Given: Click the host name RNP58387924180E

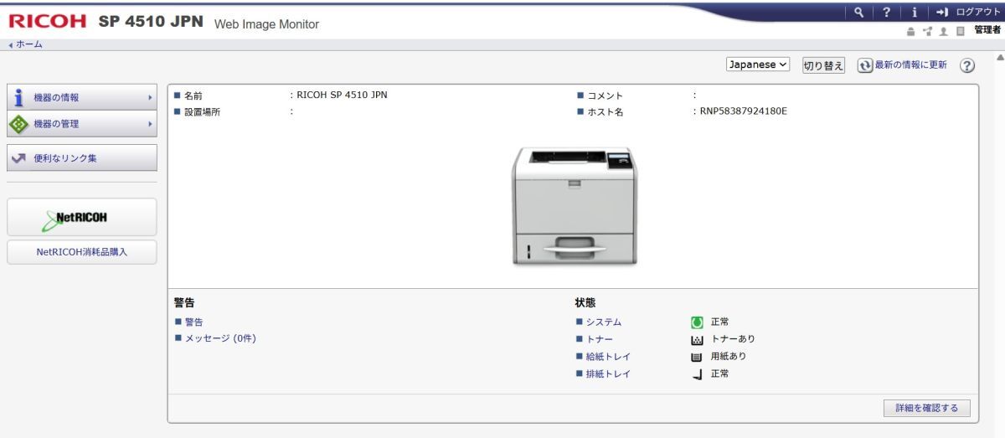Looking at the screenshot, I should [x=745, y=111].
